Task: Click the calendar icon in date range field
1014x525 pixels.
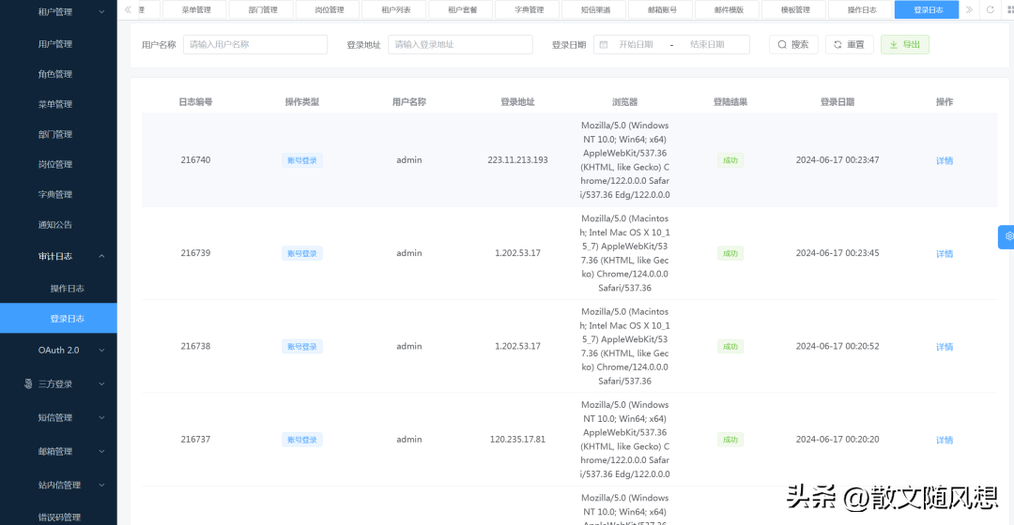Action: click(x=604, y=45)
